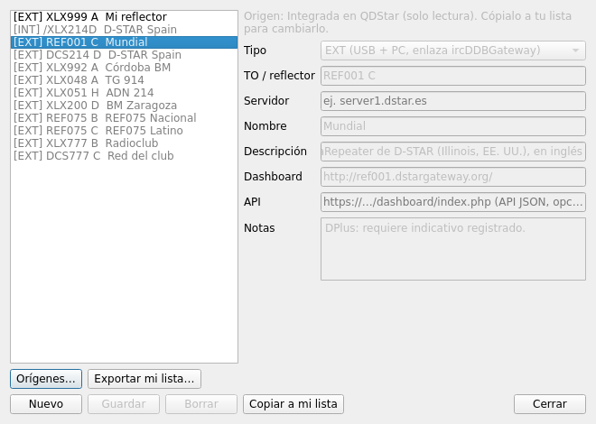Select REF001 C Mundial row
Image resolution: width=596 pixels, height=424 pixels.
(x=124, y=42)
